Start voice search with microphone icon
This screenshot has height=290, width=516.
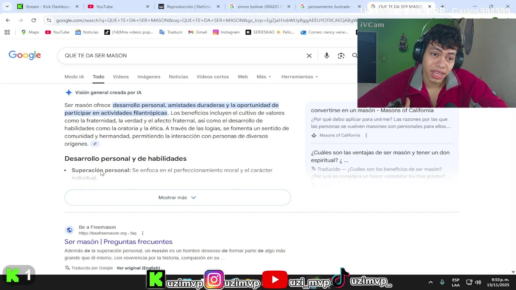click(327, 56)
